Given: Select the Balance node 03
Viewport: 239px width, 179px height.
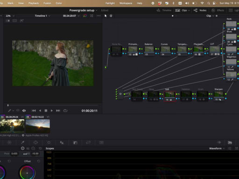Looking at the screenshot, I should tap(149, 51).
